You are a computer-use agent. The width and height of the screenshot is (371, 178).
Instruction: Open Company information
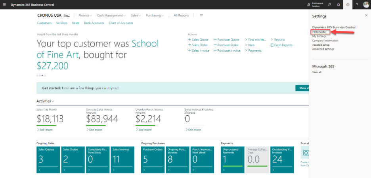(325, 41)
